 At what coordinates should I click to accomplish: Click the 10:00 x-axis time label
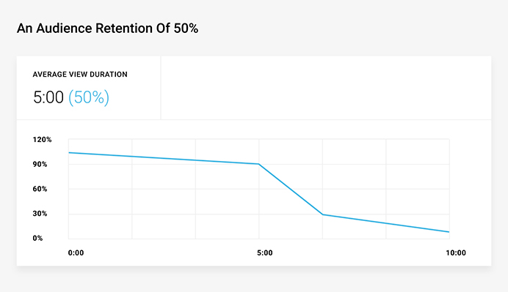[x=456, y=253]
